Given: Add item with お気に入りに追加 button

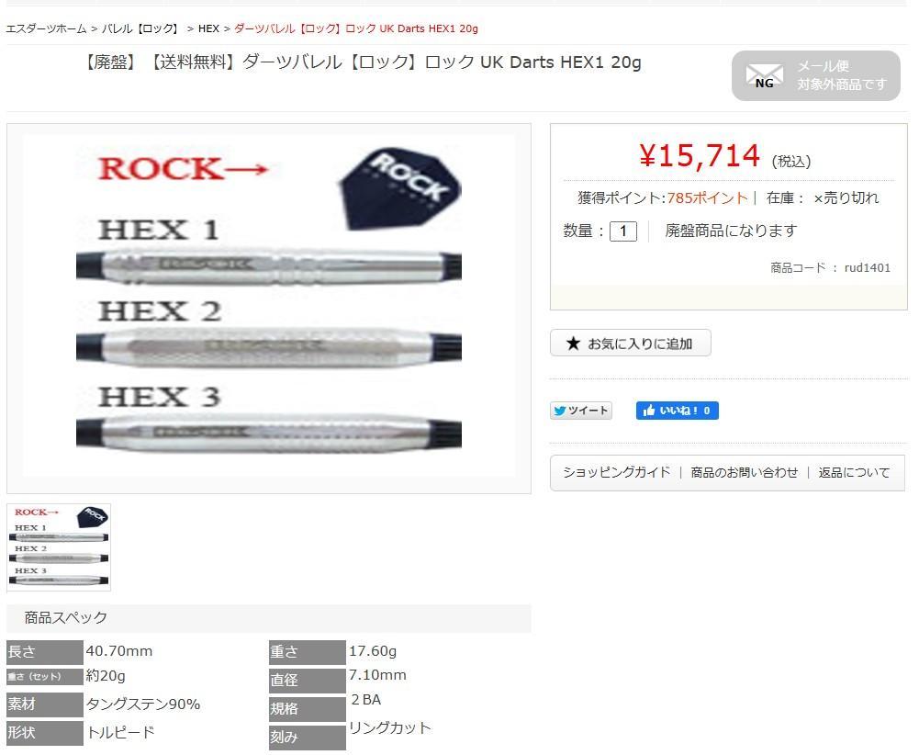Looking at the screenshot, I should [630, 343].
